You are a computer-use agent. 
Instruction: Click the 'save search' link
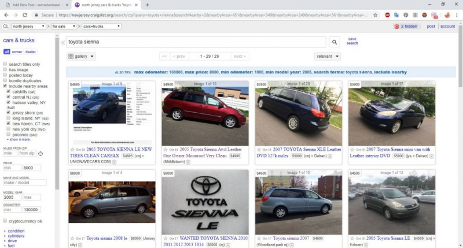352,41
